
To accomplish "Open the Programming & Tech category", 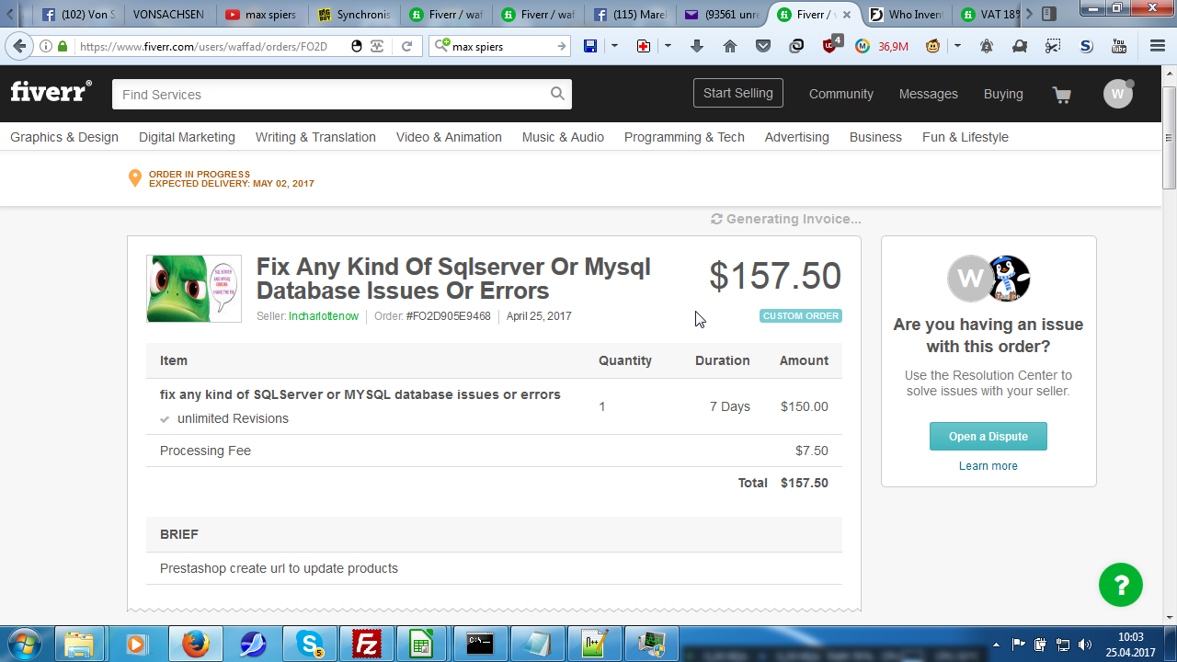I will coord(684,137).
